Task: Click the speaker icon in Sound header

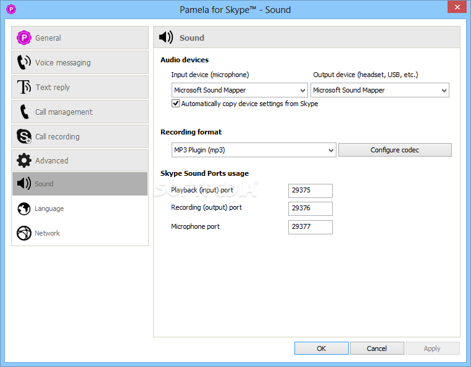Action: tap(166, 38)
